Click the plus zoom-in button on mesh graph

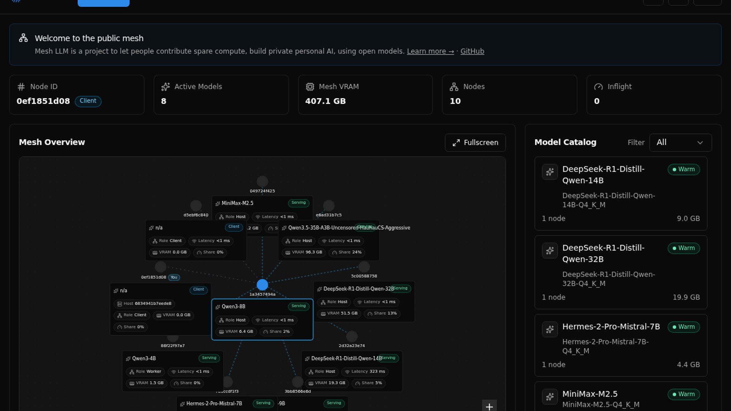coord(489,406)
